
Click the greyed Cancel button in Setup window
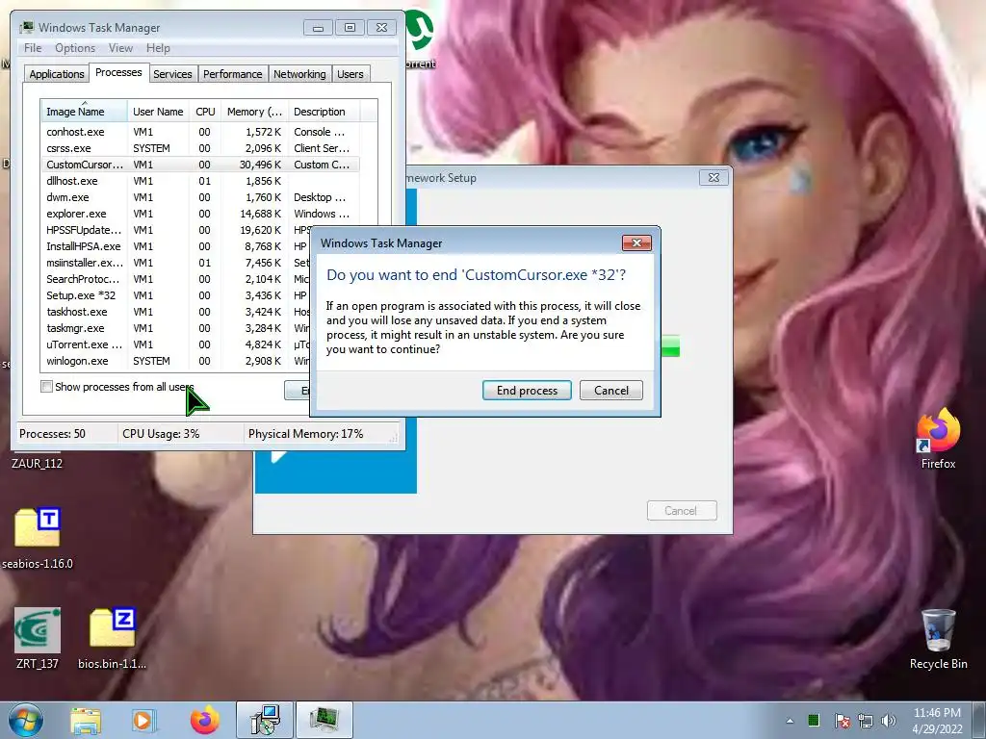tap(681, 510)
